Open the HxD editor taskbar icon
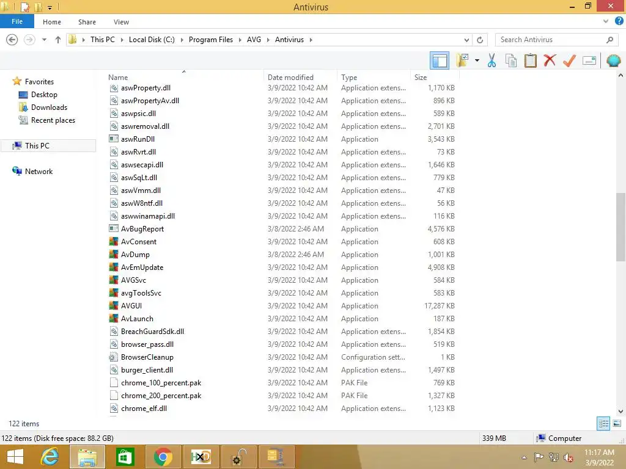The width and height of the screenshot is (626, 469). click(201, 457)
